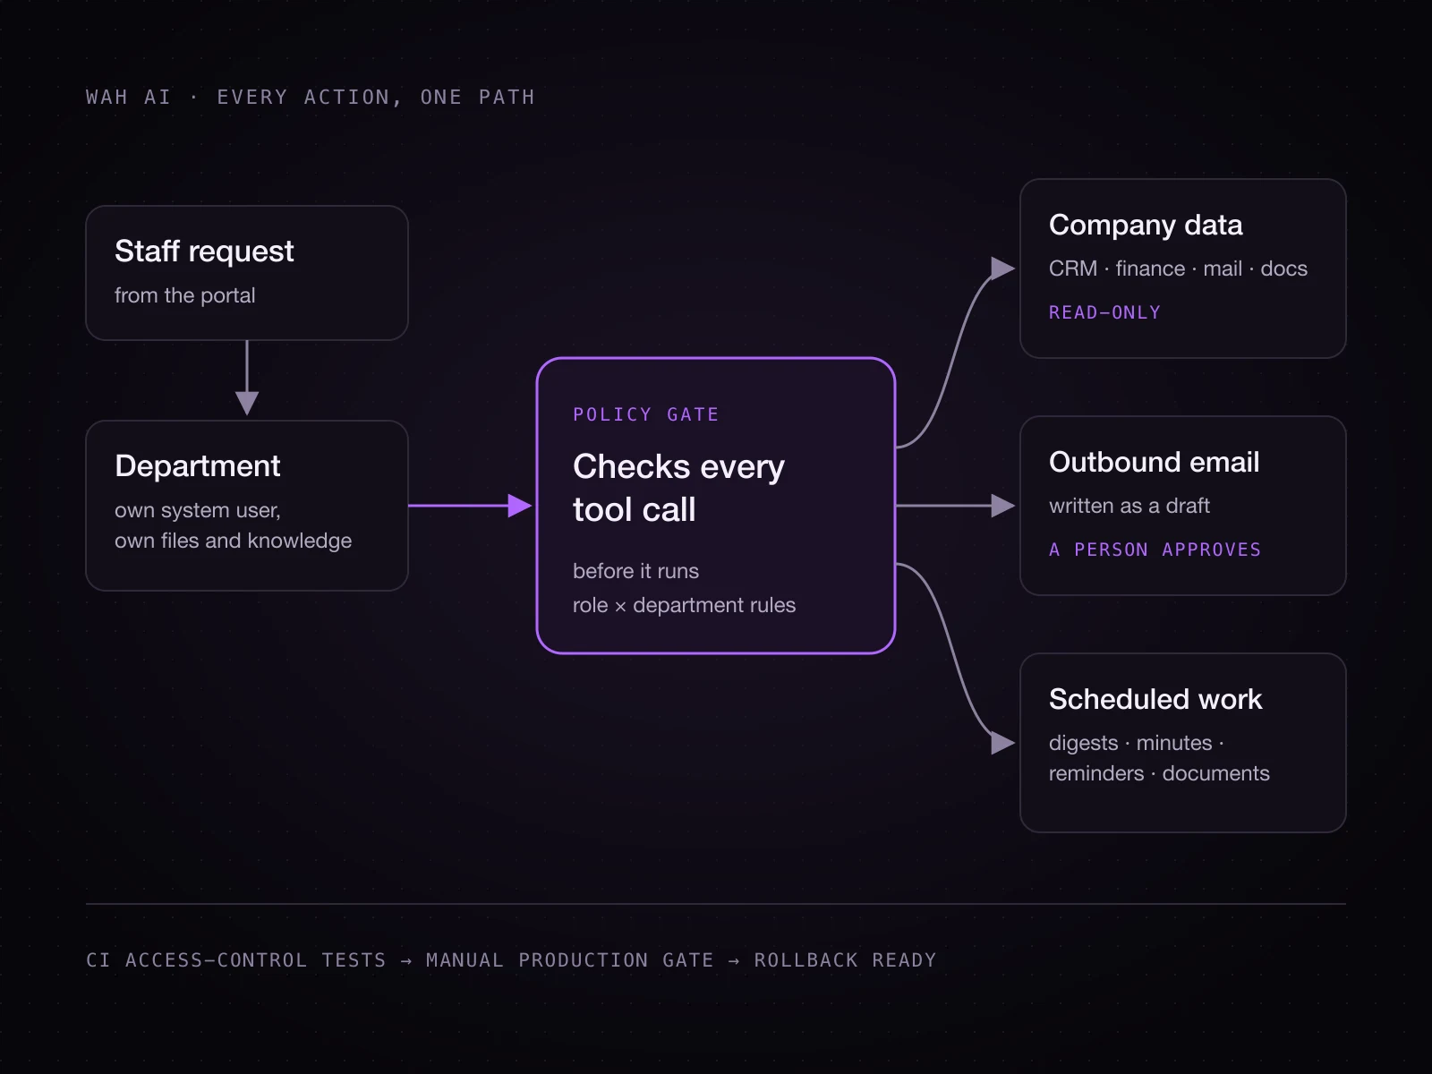This screenshot has width=1432, height=1074.
Task: Click 'role × department rules' text
Action: pyautogui.click(x=685, y=605)
